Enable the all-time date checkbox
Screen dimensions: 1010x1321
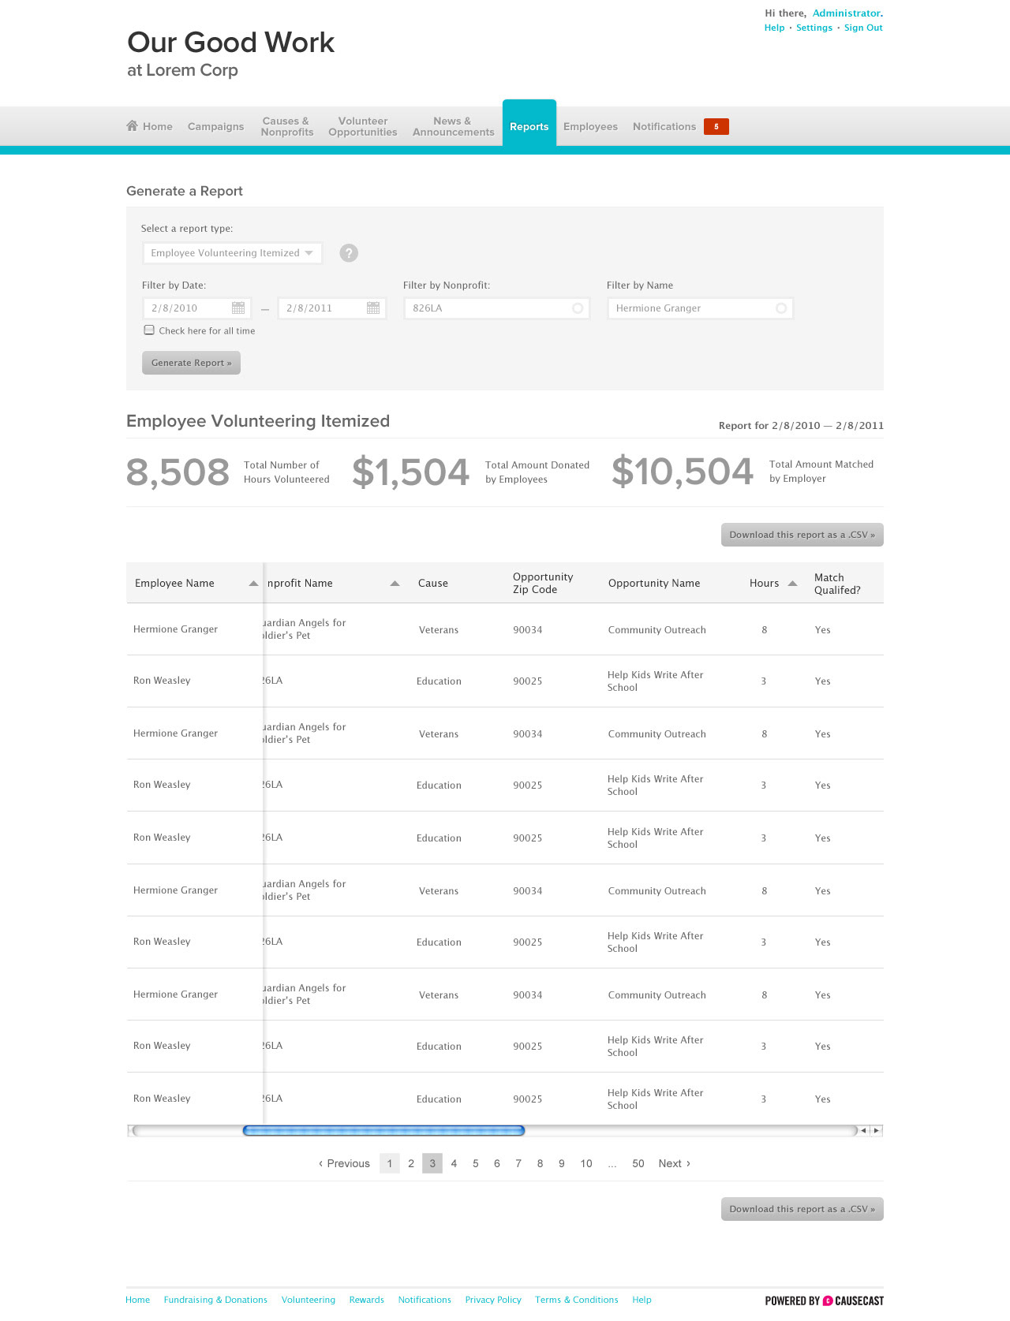coord(149,330)
